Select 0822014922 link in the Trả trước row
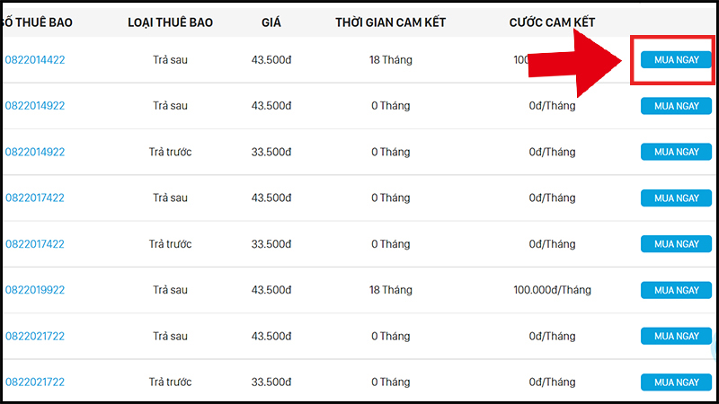The image size is (719, 404). (x=35, y=153)
